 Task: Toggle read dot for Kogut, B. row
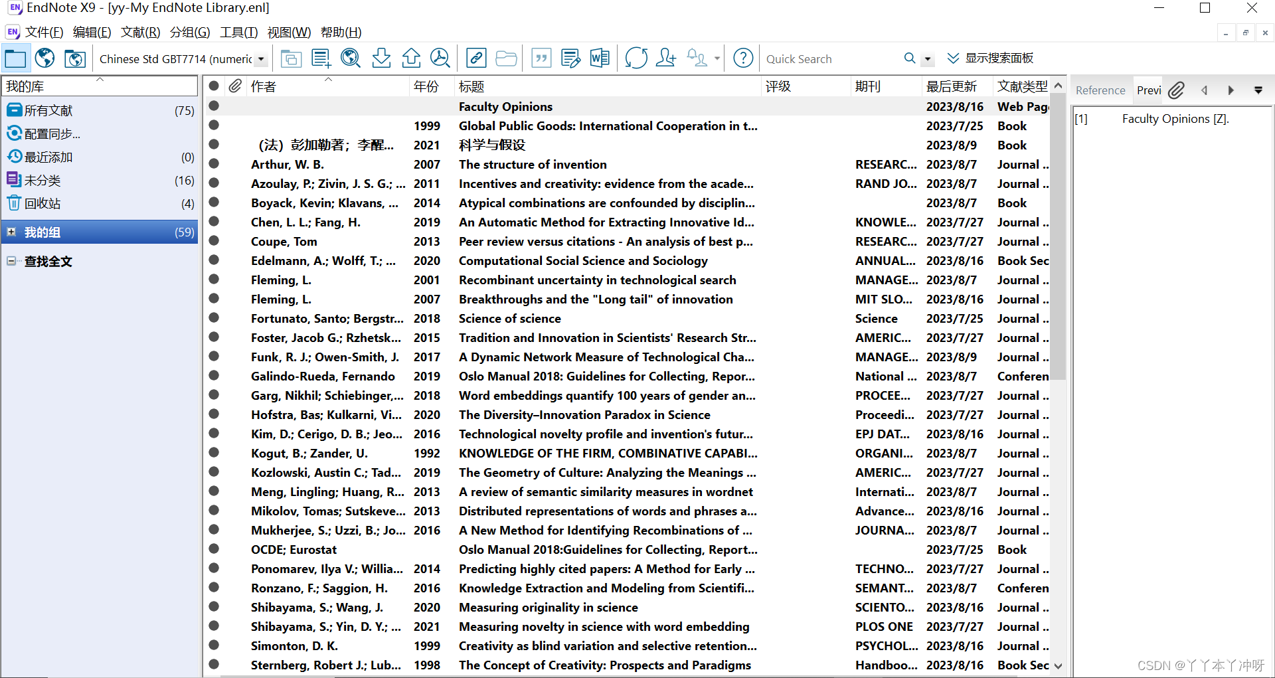click(x=214, y=452)
